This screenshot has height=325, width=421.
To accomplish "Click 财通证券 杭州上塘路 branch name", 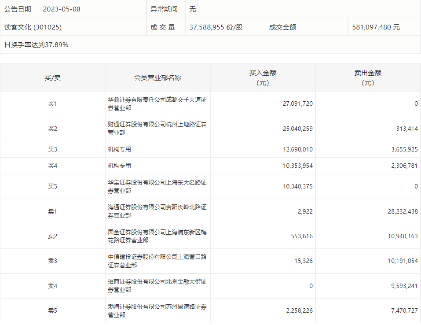I will [157, 129].
